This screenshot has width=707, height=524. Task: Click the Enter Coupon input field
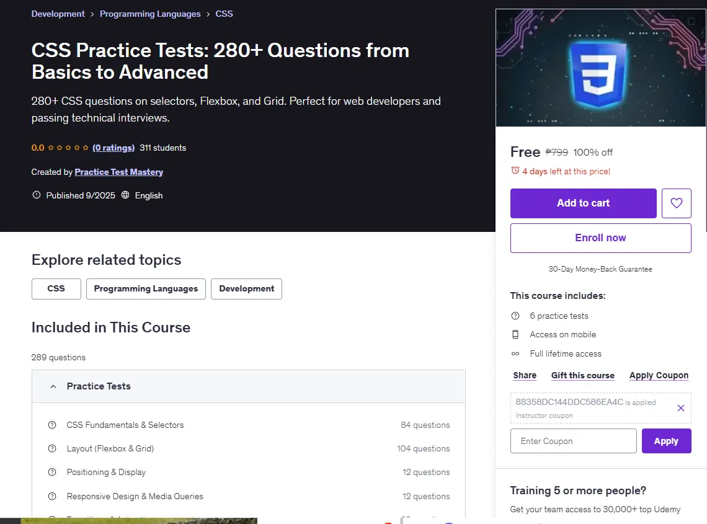[x=574, y=441]
